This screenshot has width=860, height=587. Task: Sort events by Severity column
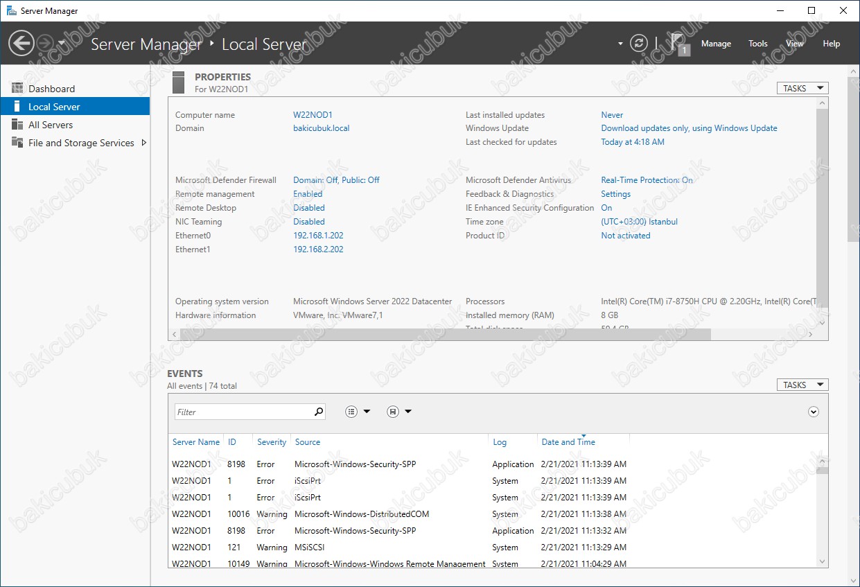point(272,442)
